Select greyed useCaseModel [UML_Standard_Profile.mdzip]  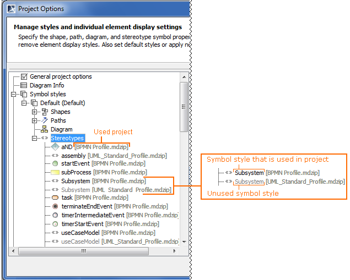pyautogui.click(x=120, y=241)
